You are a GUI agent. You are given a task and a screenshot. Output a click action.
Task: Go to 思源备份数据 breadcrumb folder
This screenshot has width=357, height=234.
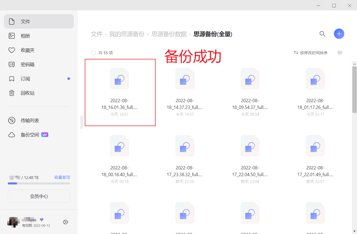[x=169, y=34]
